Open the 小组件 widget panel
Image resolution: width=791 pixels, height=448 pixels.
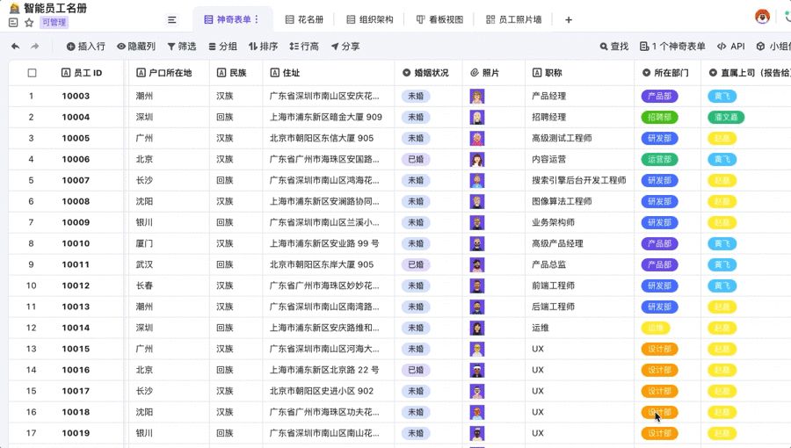[773, 47]
